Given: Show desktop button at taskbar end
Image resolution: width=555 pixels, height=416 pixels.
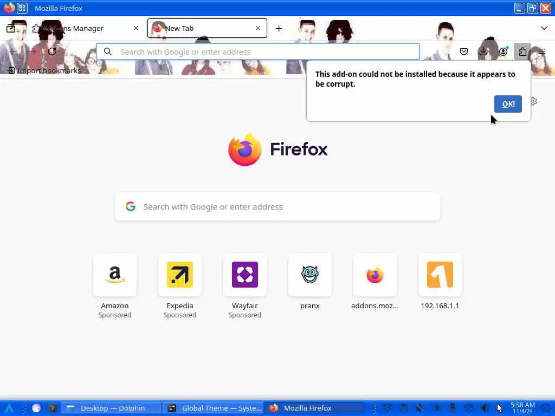Looking at the screenshot, I should pyautogui.click(x=546, y=408).
